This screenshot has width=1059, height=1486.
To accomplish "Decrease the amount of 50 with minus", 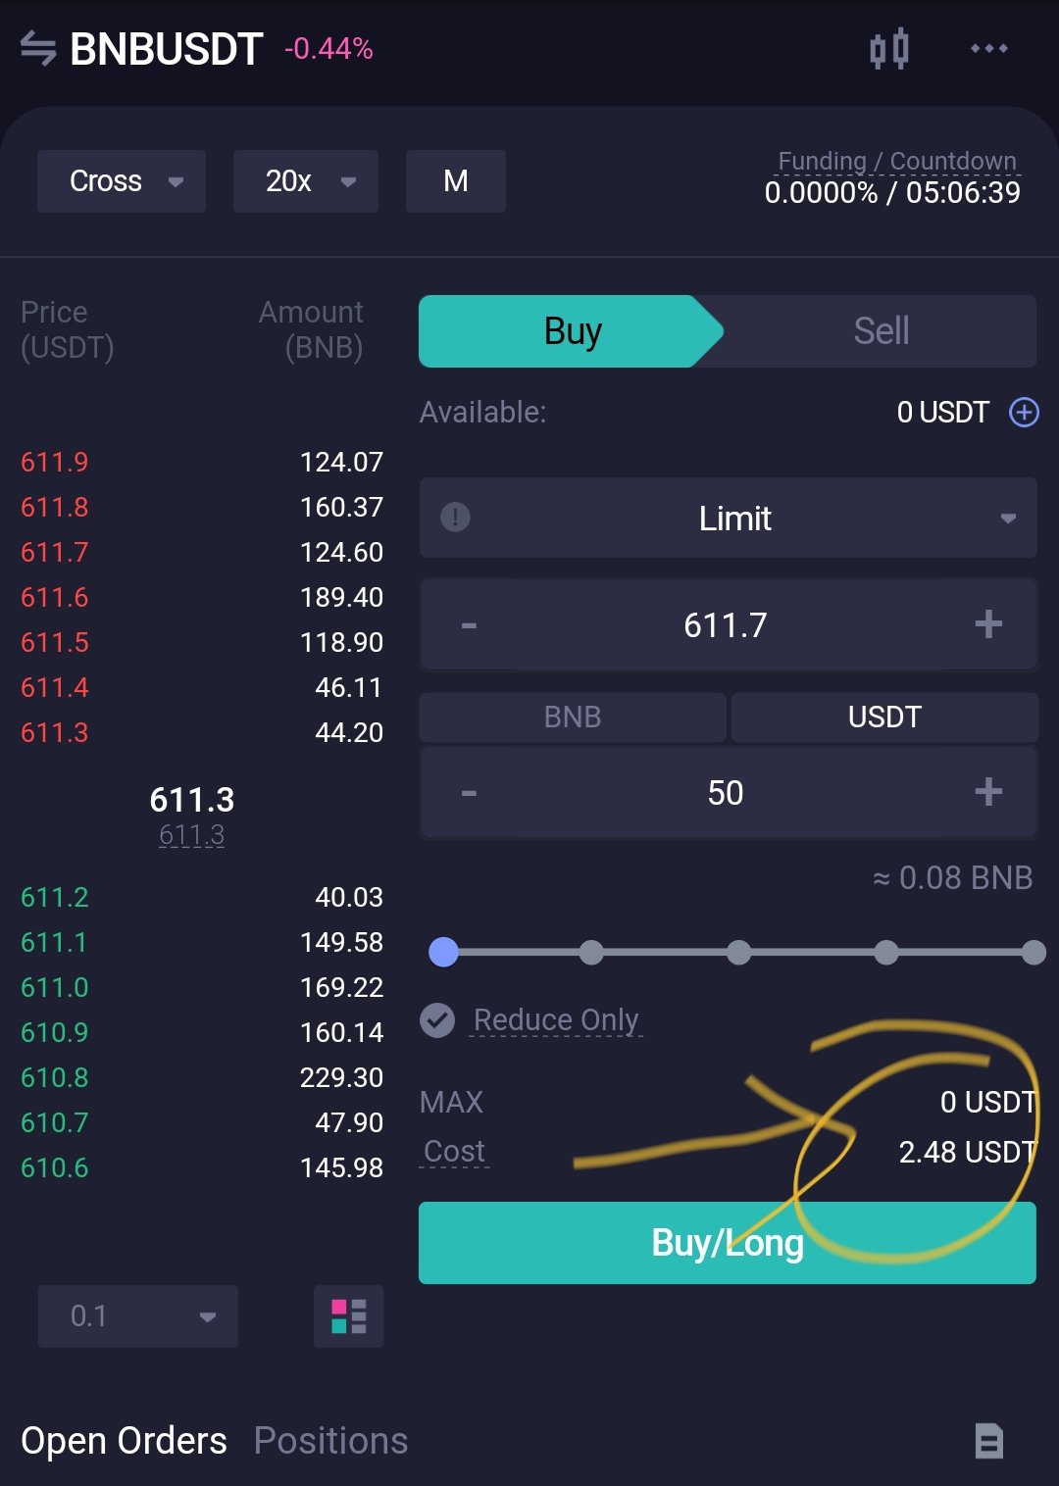I will 469,792.
